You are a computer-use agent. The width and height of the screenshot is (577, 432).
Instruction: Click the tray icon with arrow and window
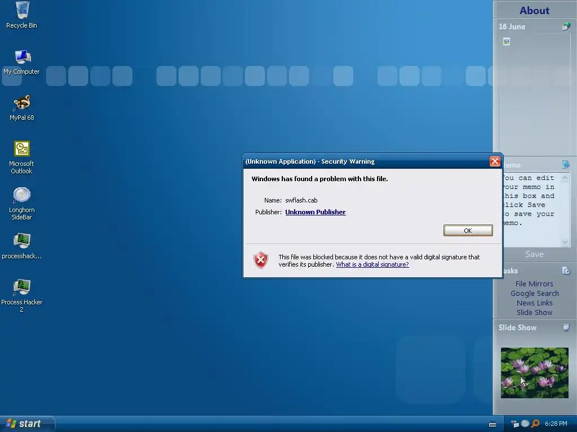515,424
